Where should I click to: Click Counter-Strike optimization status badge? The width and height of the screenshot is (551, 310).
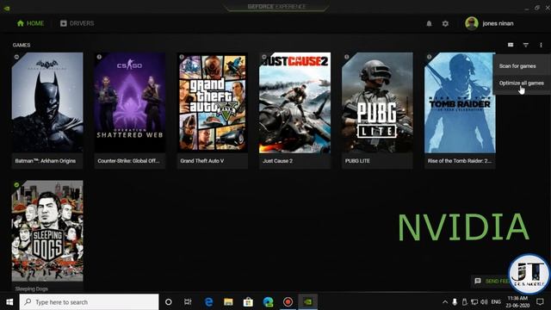[99, 57]
